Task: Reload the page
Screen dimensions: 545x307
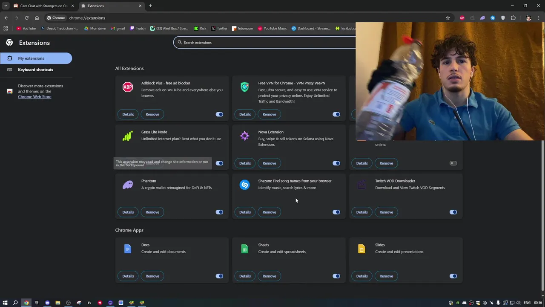Action: pos(26,18)
